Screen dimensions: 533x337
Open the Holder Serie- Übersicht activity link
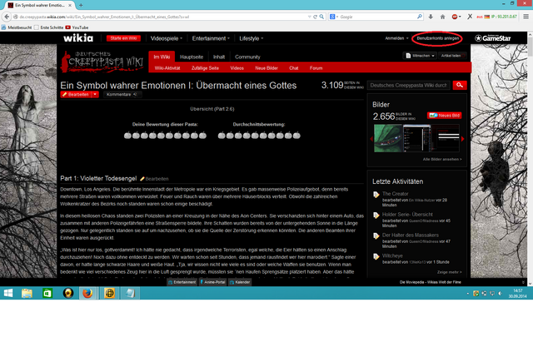407,215
